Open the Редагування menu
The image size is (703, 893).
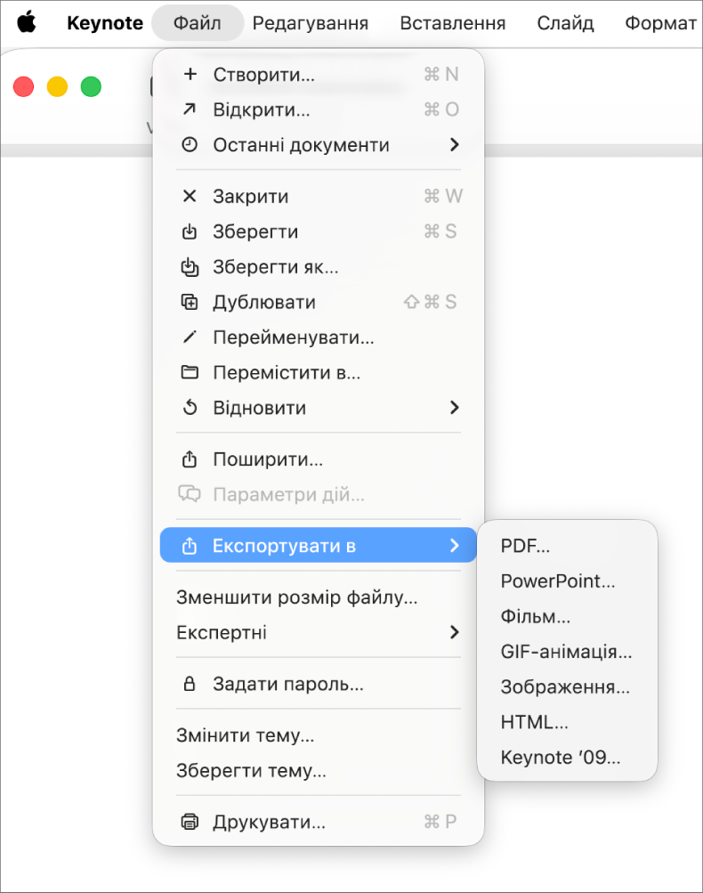tap(311, 23)
